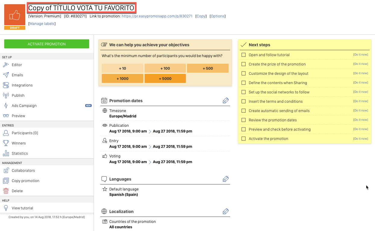375x231 pixels.
Task: Click the [Options] link
Action: [x=217, y=16]
